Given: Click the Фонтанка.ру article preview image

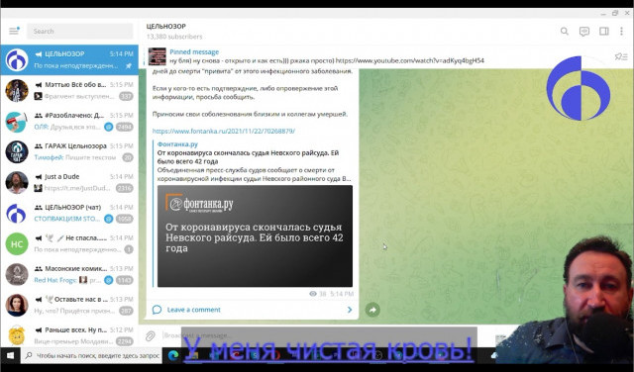Looking at the screenshot, I should (255, 235).
